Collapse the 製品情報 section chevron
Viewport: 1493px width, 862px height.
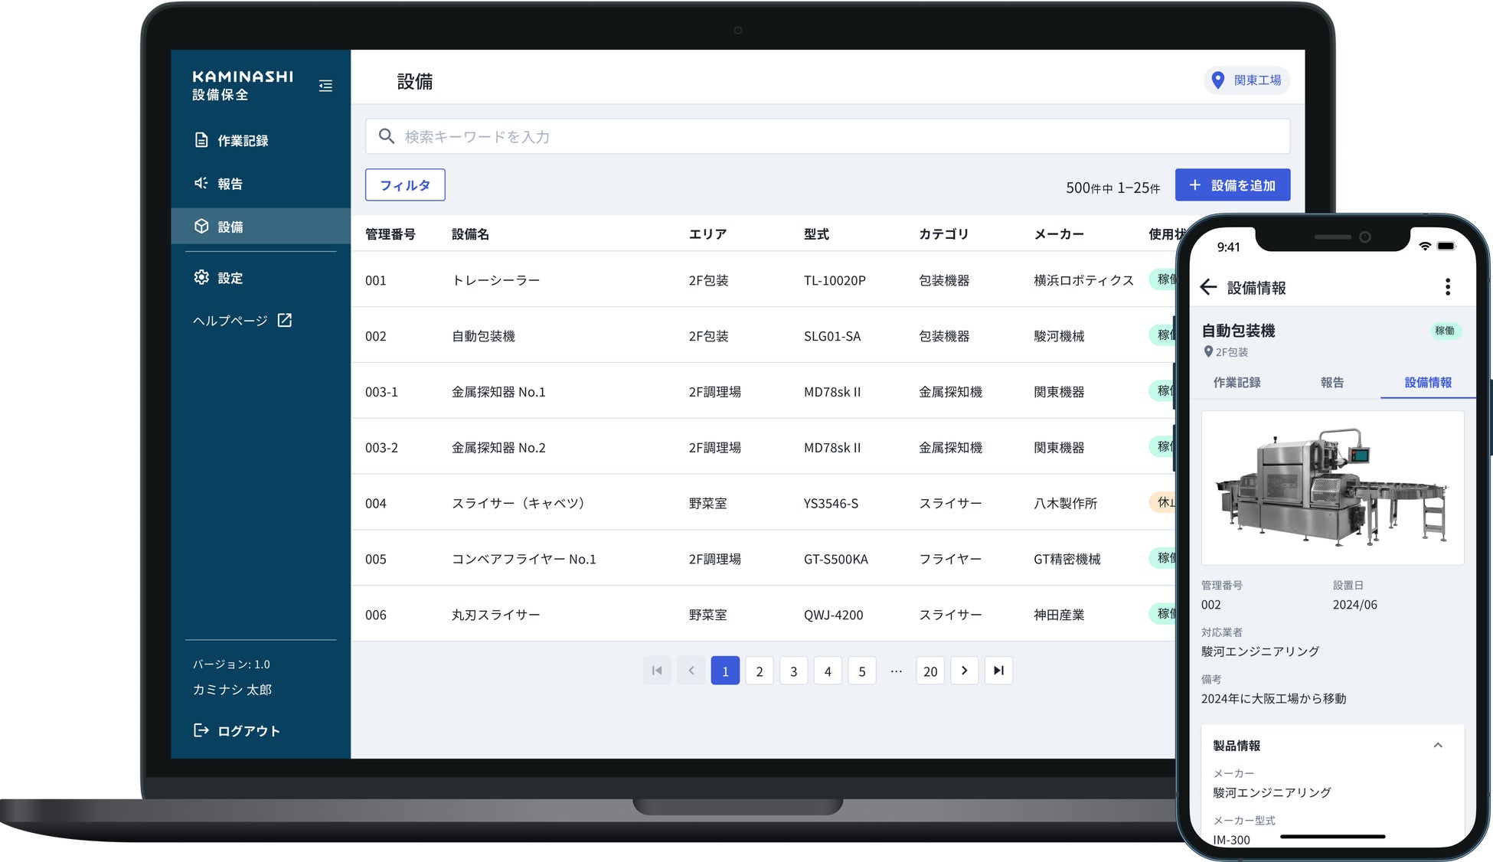1437,746
